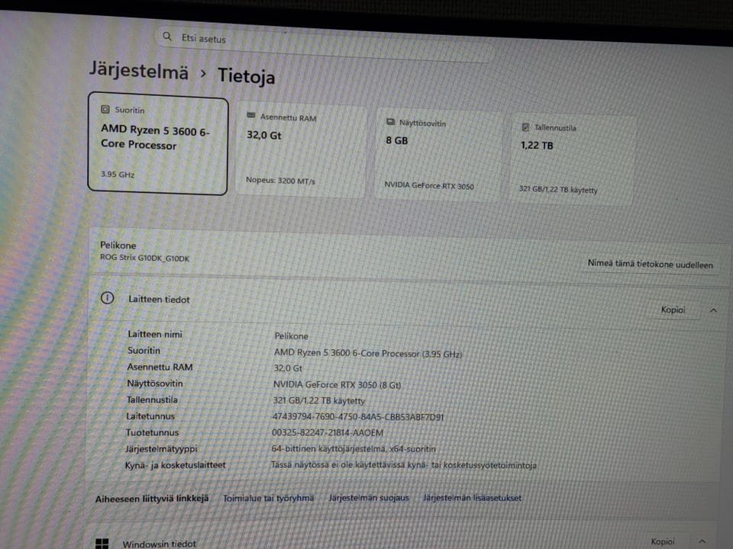
Task: Open Toimialue tai työryhmä link
Action: click(x=268, y=498)
